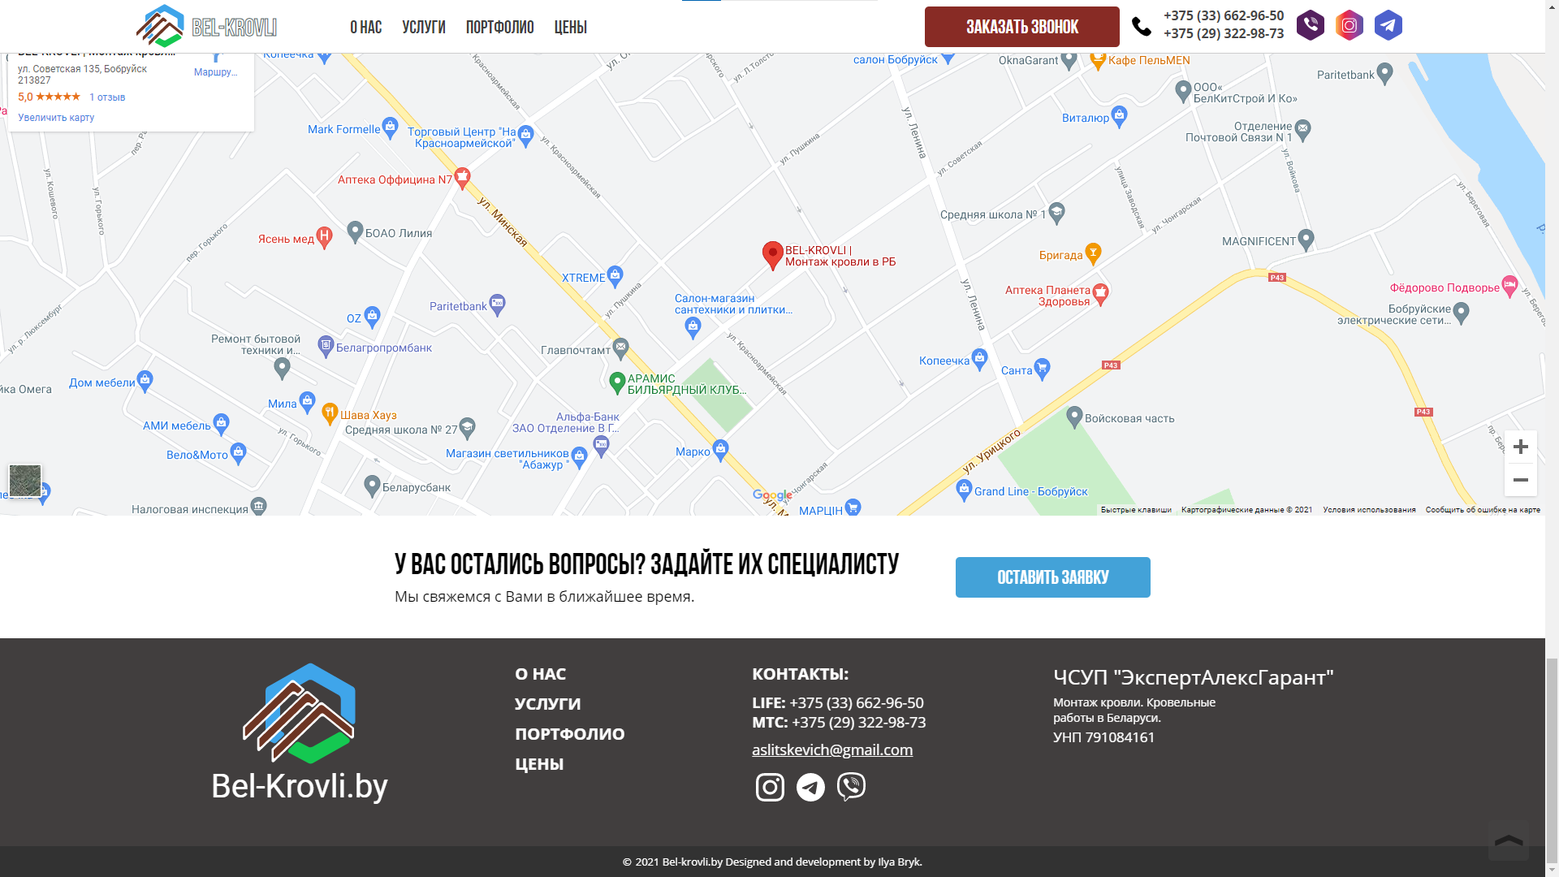Image resolution: width=1559 pixels, height=877 pixels.
Task: Click the page vertical scrollbar thumb
Action: pyautogui.click(x=1552, y=759)
